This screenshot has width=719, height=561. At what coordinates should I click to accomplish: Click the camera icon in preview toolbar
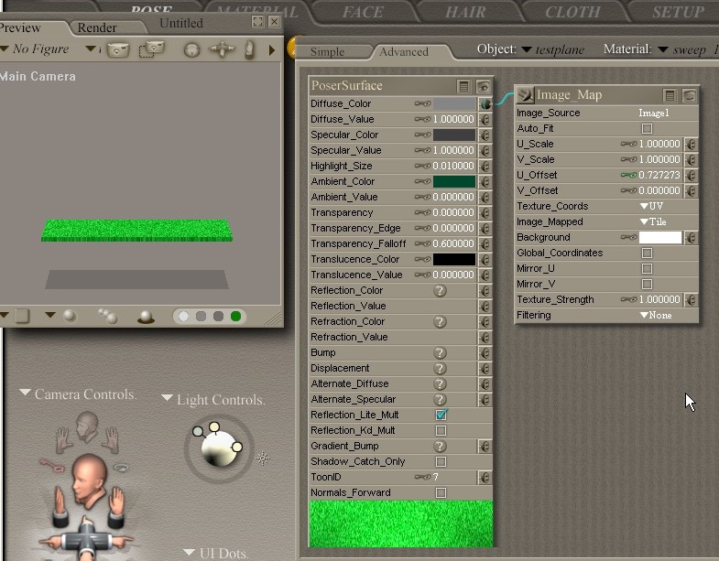pos(118,49)
